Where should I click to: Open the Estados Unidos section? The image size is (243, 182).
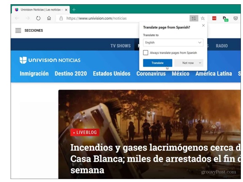[x=111, y=73]
